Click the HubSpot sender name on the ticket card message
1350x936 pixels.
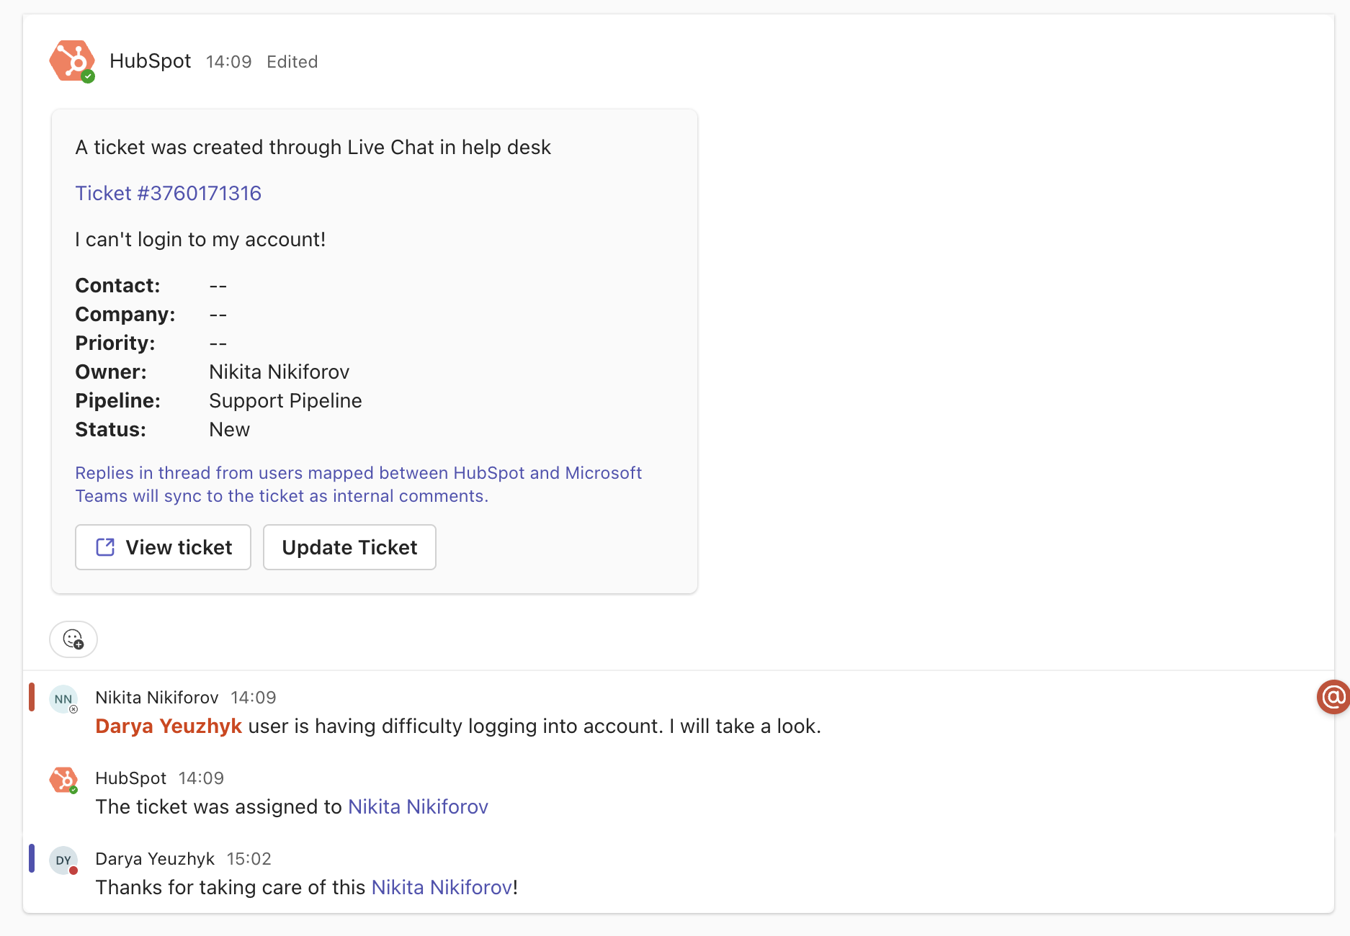tap(150, 61)
